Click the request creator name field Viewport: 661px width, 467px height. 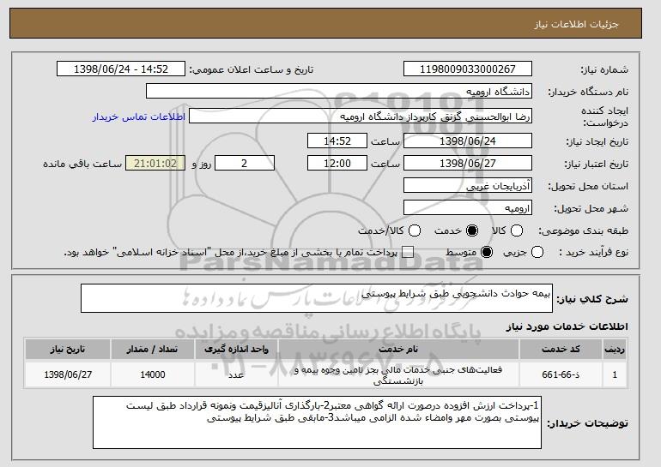[361, 117]
